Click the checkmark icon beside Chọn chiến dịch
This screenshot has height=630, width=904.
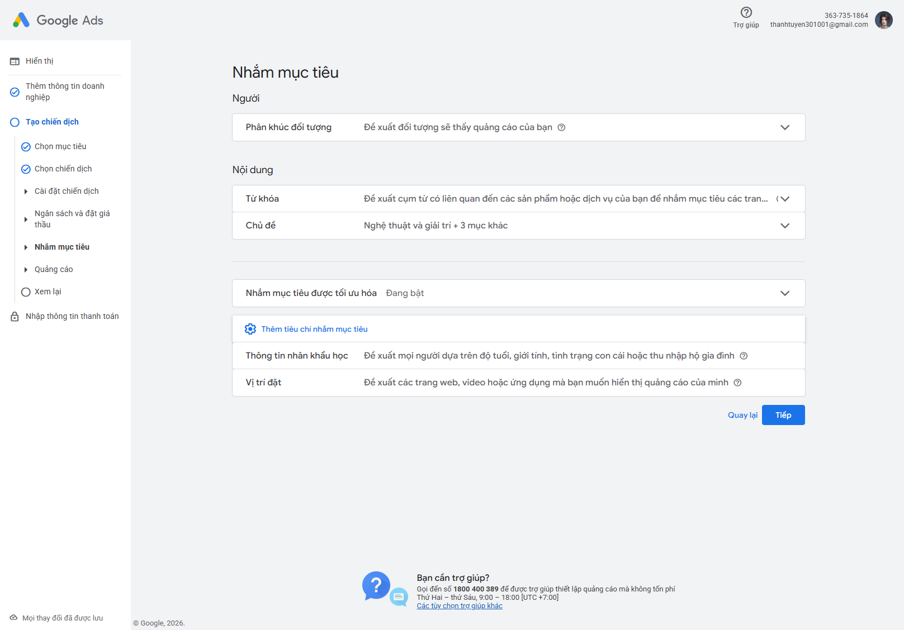(x=26, y=169)
